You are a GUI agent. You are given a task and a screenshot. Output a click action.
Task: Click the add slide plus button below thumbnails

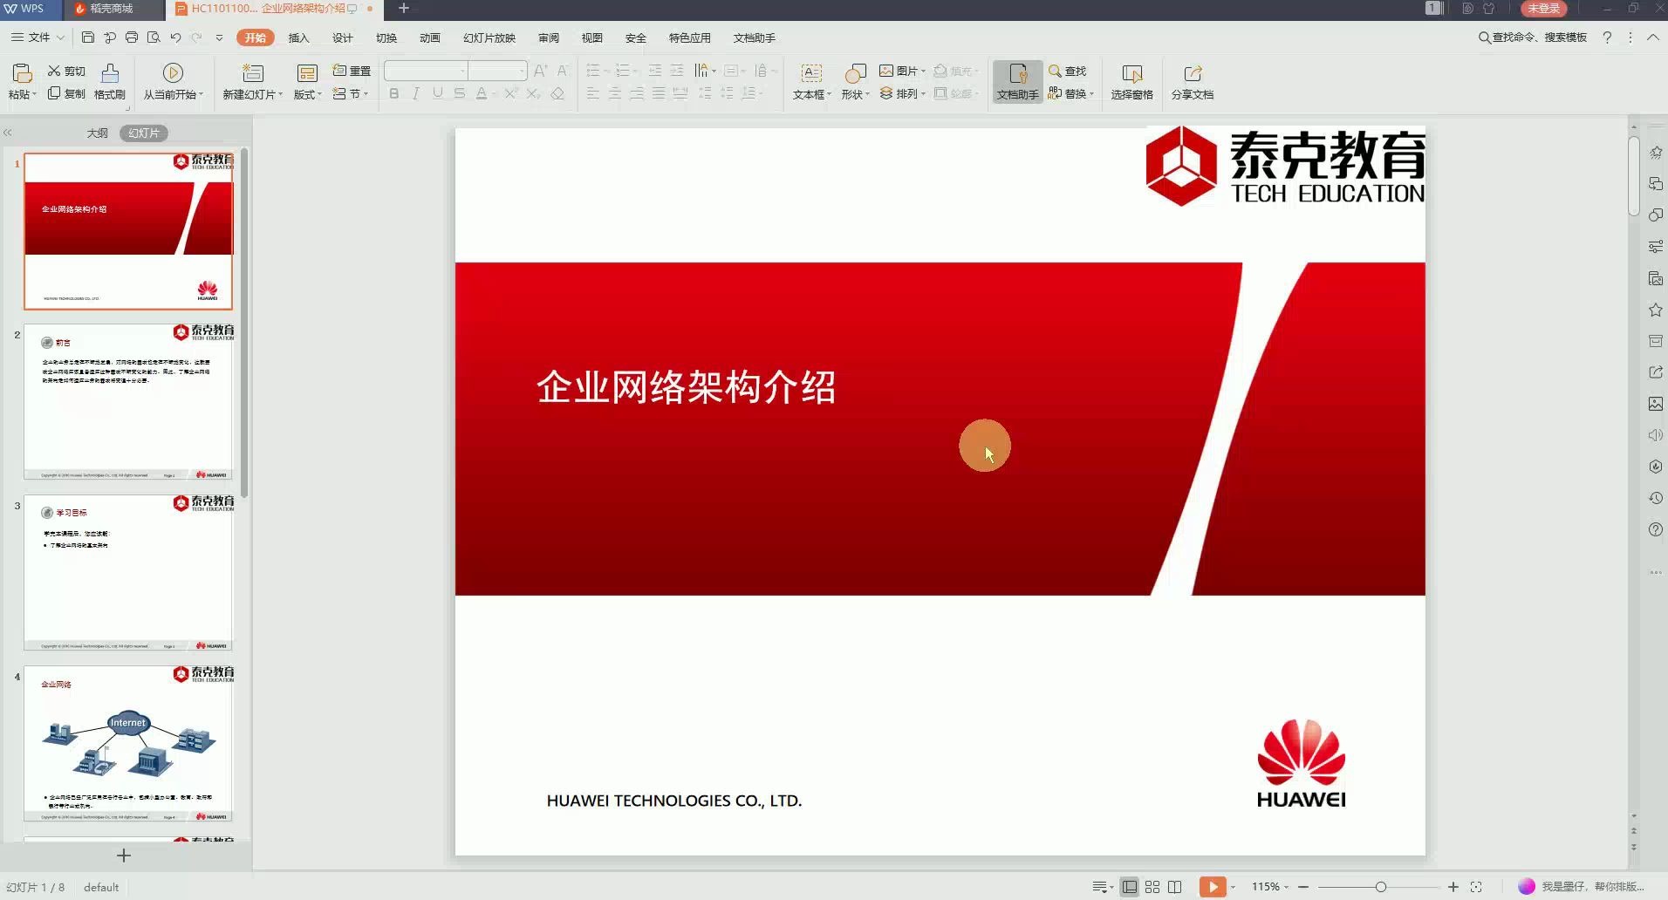[x=124, y=856]
